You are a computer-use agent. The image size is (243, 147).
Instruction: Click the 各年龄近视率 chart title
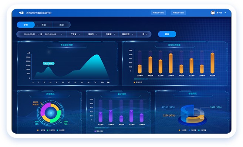tap(67, 45)
